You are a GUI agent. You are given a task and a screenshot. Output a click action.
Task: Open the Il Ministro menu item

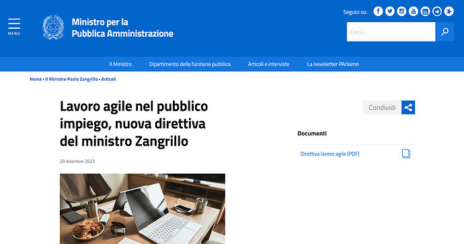(120, 64)
